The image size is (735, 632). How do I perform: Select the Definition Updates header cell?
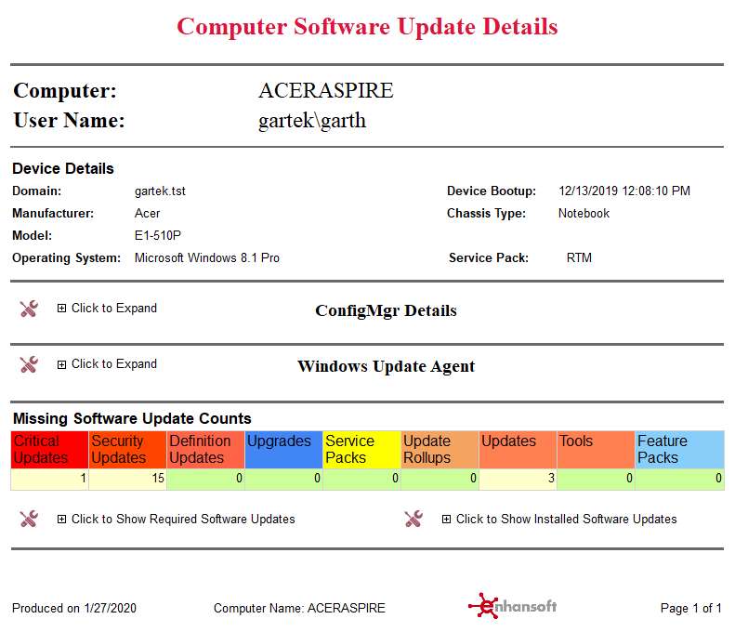coord(205,450)
